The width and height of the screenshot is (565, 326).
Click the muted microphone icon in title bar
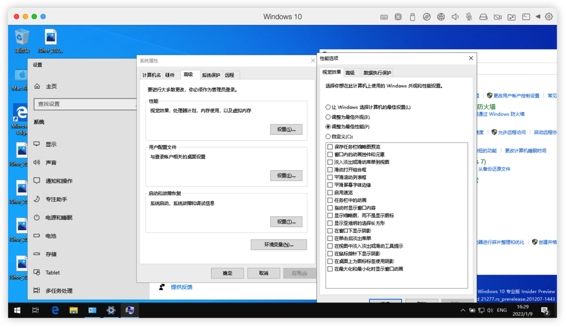pyautogui.click(x=469, y=17)
